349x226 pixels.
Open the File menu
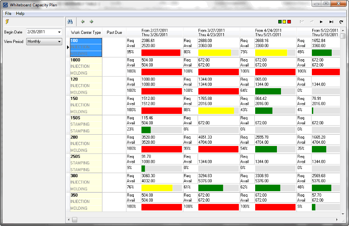tap(8, 14)
